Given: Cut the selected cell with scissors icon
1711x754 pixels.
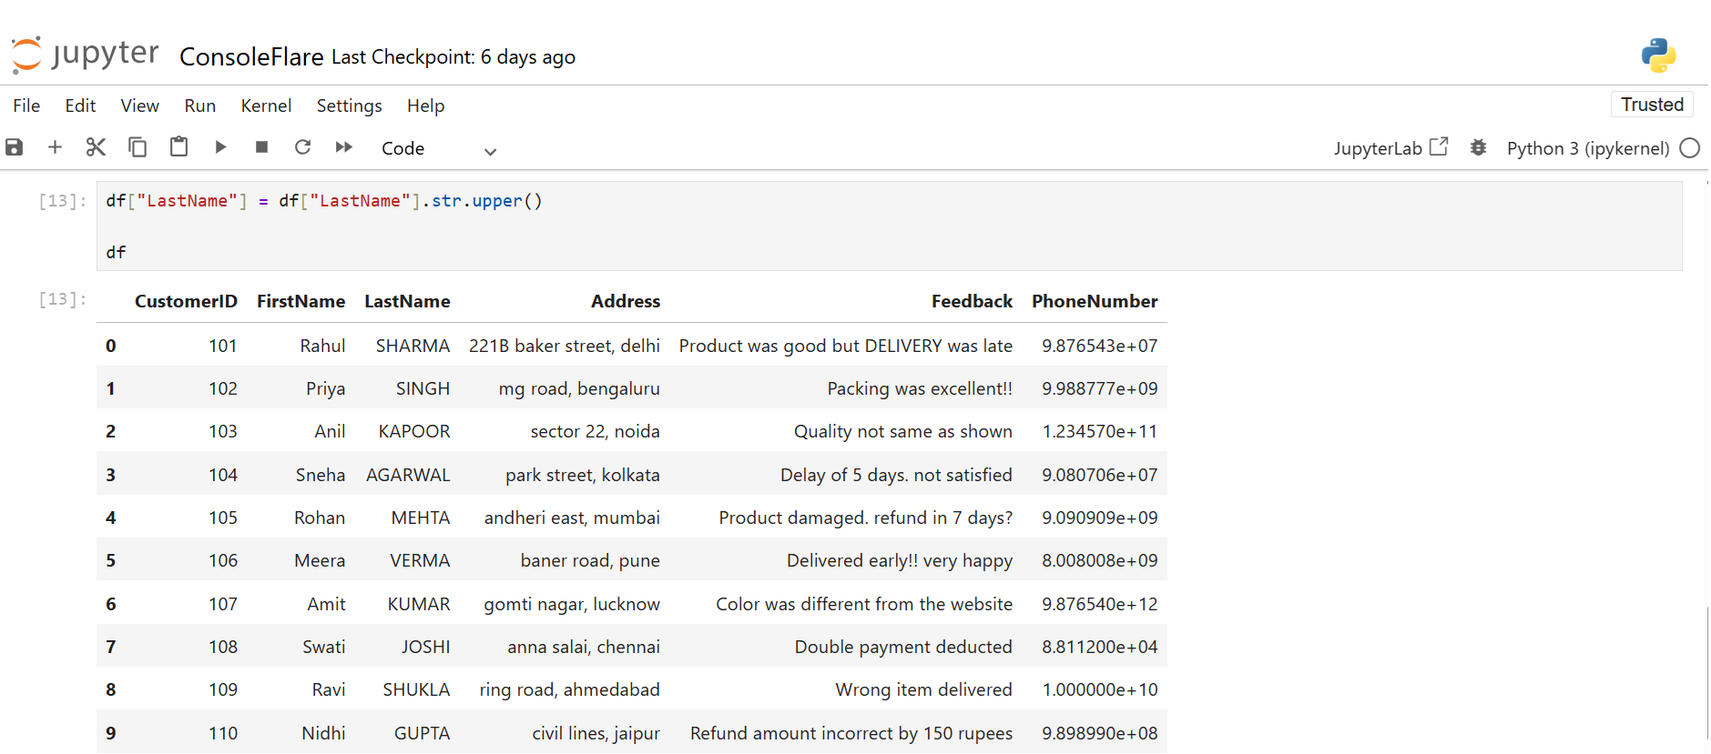Looking at the screenshot, I should click(x=96, y=147).
